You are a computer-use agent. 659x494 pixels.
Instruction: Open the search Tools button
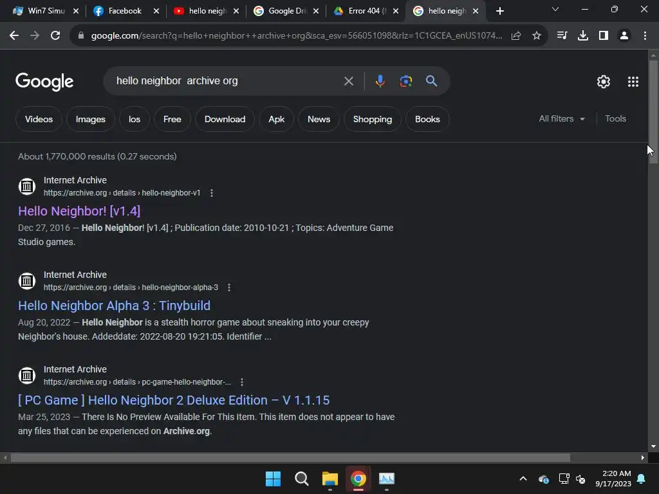point(615,119)
